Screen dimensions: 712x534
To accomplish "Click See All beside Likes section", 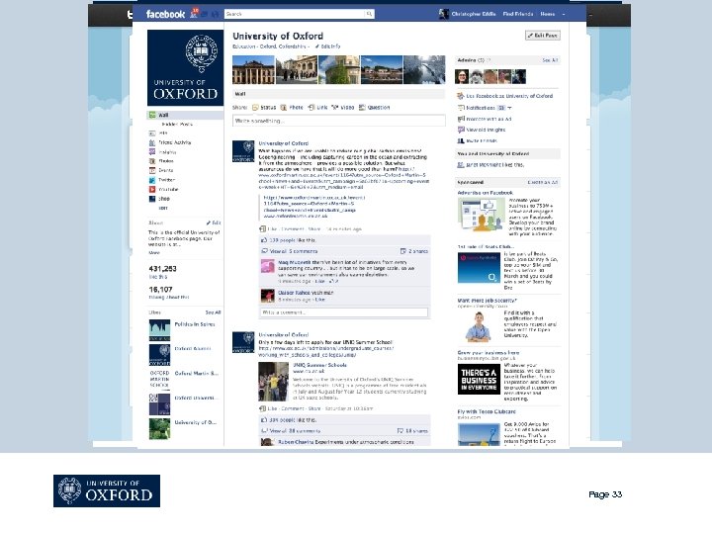I will tap(213, 312).
